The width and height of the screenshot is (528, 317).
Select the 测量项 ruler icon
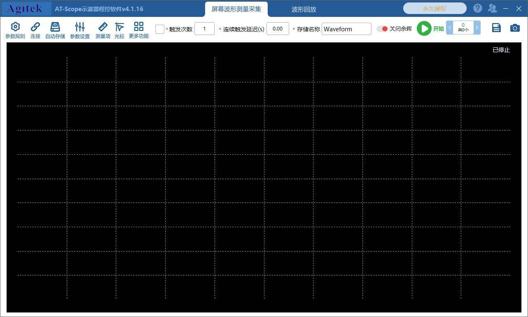click(x=103, y=27)
